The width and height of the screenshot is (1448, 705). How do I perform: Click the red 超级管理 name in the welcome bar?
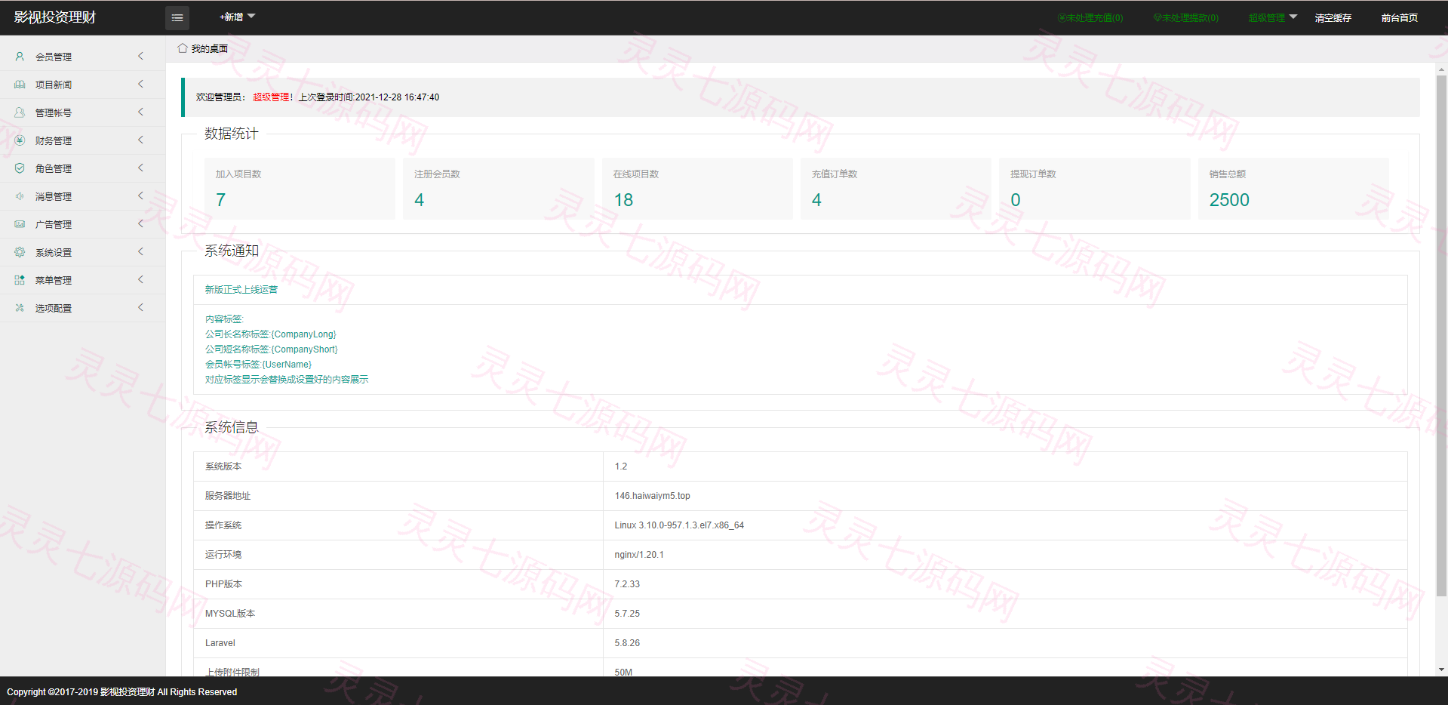[x=271, y=97]
